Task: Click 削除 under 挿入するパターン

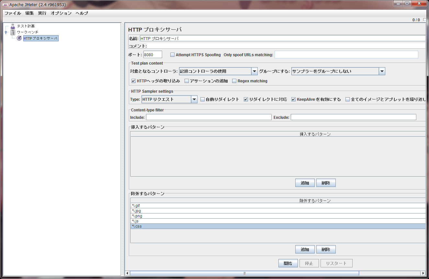Action: [326, 183]
